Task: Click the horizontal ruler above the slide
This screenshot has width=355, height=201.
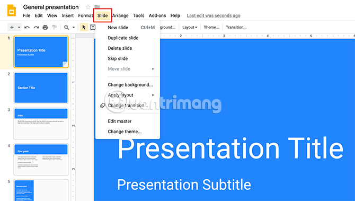Action: point(258,36)
